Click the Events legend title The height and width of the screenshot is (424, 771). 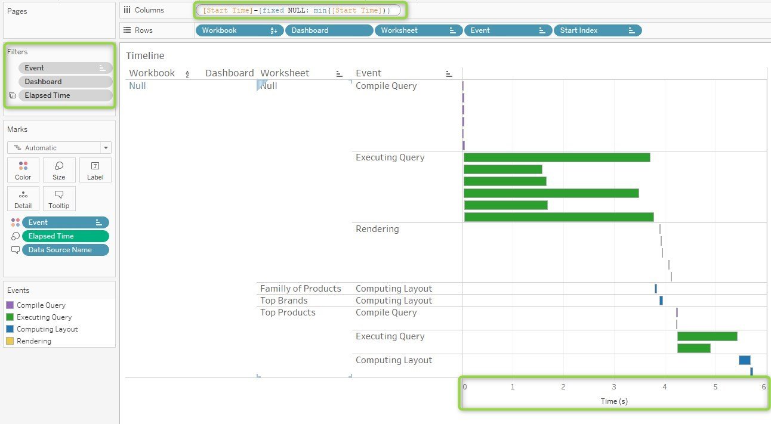[x=18, y=290]
